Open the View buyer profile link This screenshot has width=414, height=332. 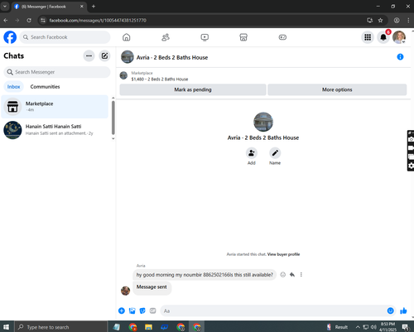(x=283, y=254)
